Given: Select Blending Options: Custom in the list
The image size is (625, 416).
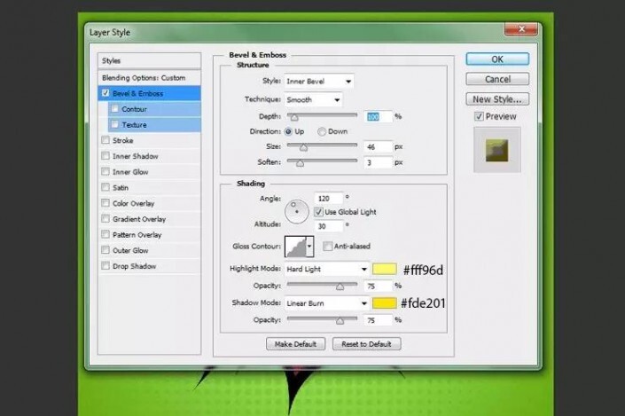Looking at the screenshot, I should coord(145,77).
